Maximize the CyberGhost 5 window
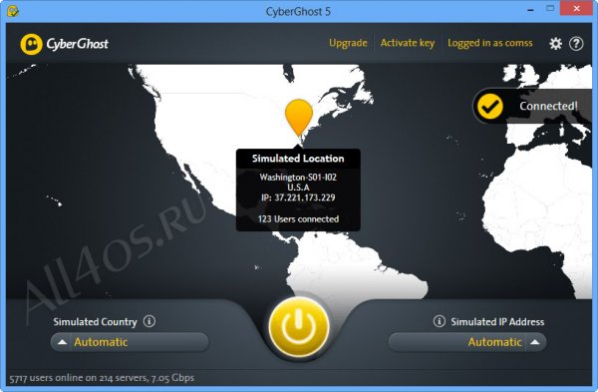The width and height of the screenshot is (598, 392). tap(550, 8)
